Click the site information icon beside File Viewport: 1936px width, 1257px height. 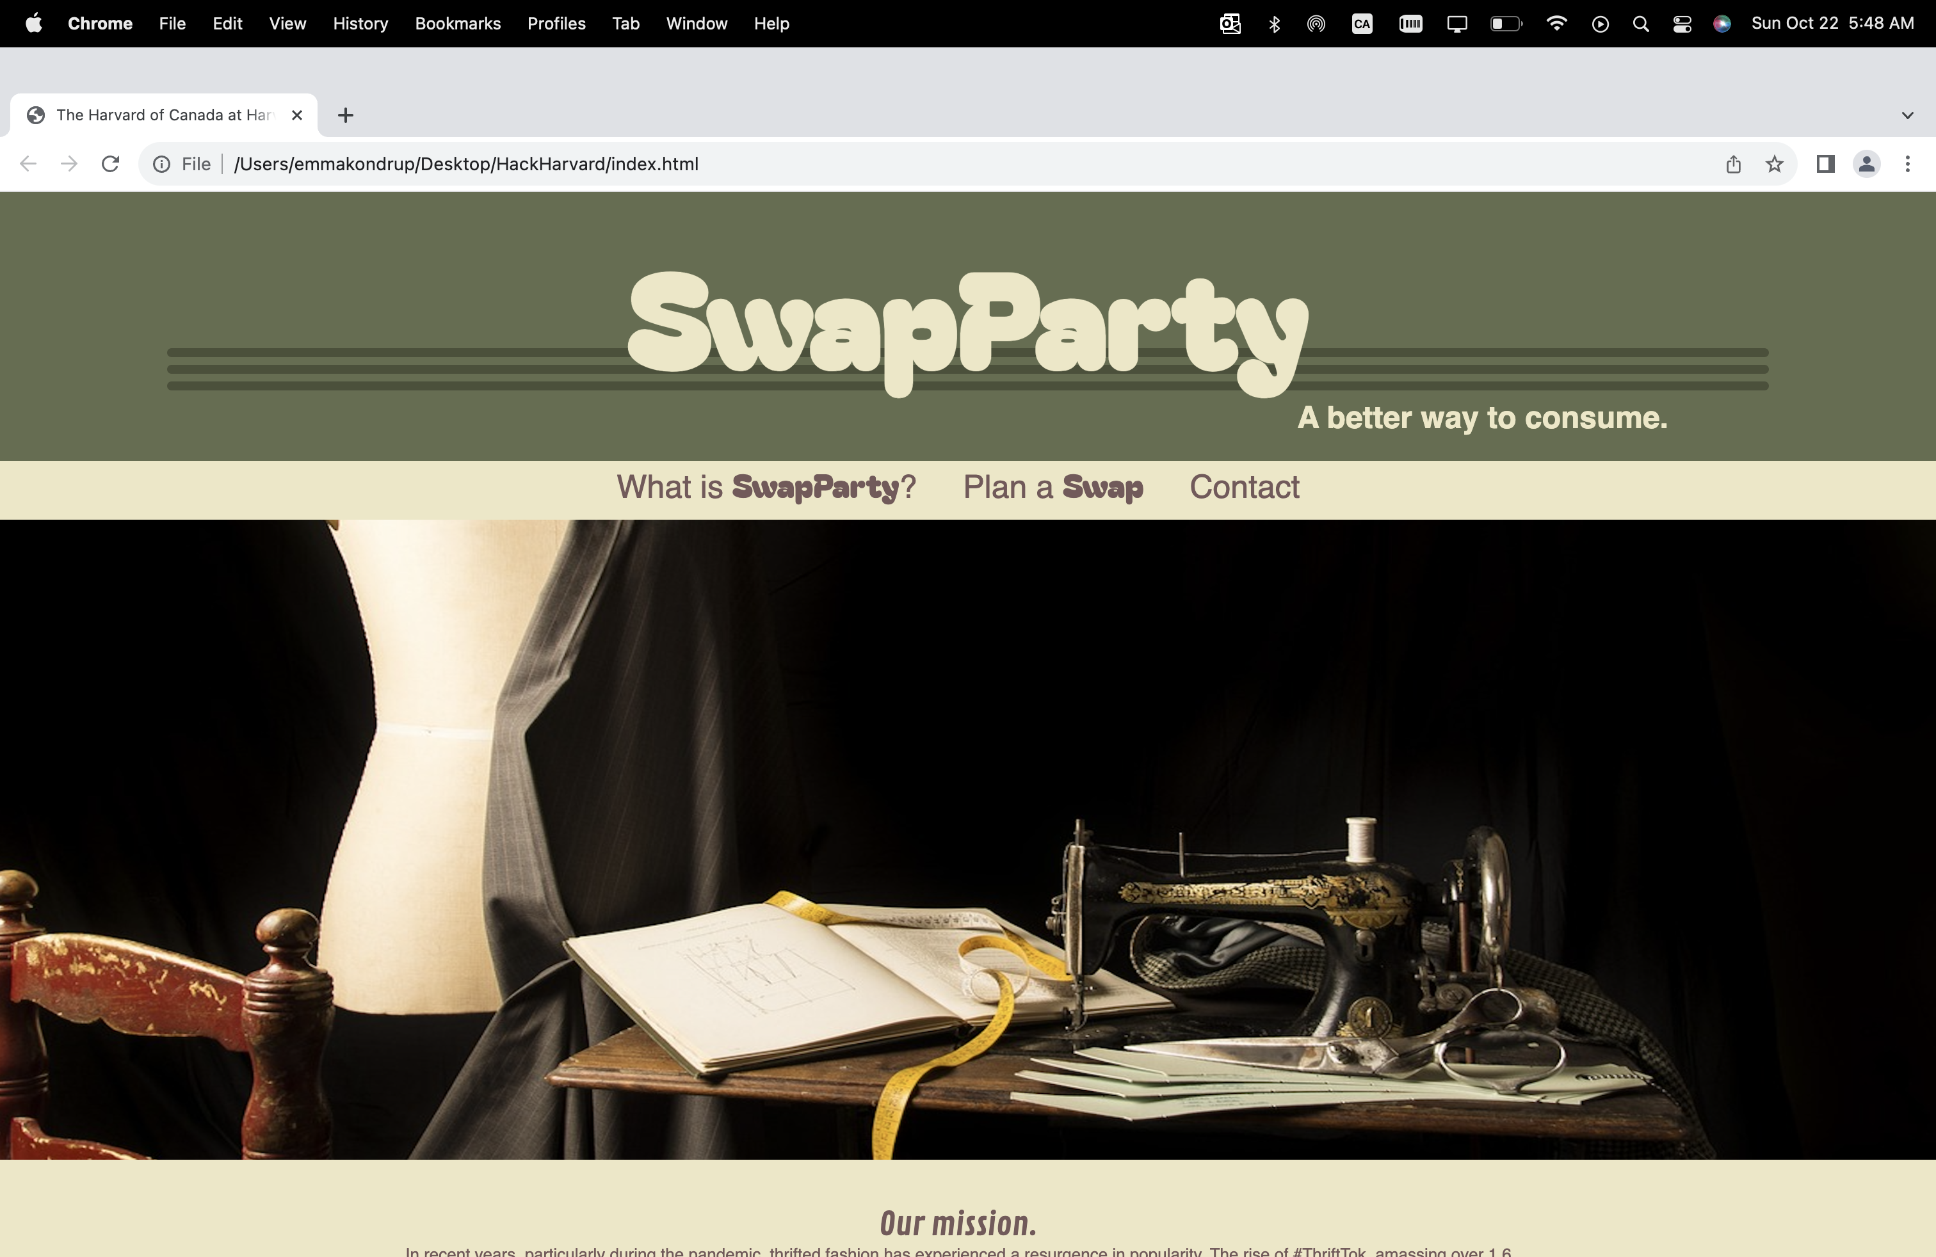pos(162,164)
